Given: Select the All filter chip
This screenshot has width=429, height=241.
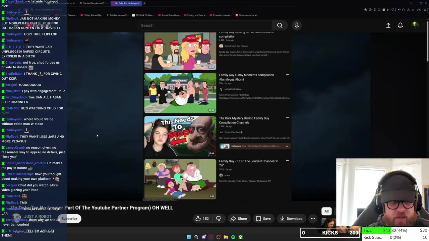Looking at the screenshot, I should 326,211.
